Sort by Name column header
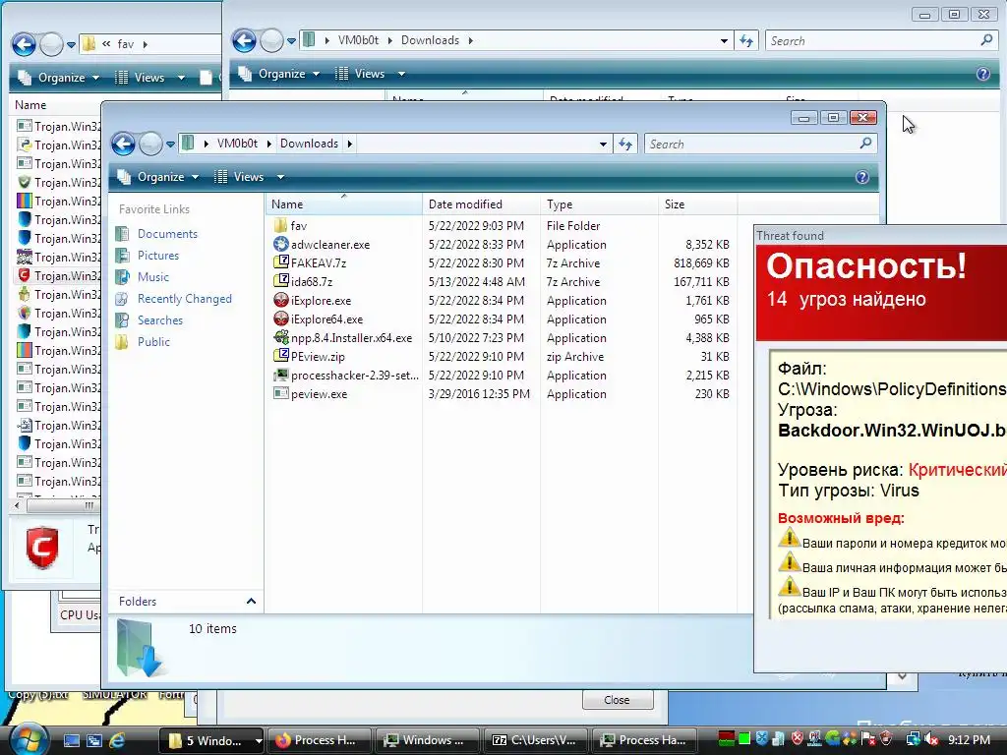The height and width of the screenshot is (755, 1007). (x=343, y=204)
